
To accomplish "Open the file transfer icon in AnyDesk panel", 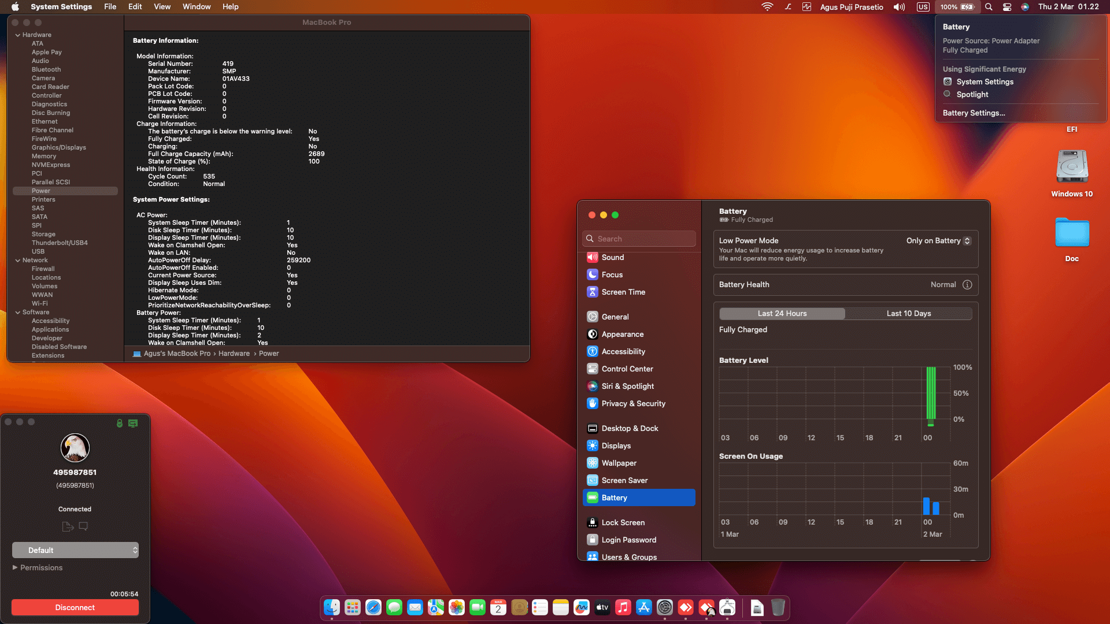I will coord(67,526).
